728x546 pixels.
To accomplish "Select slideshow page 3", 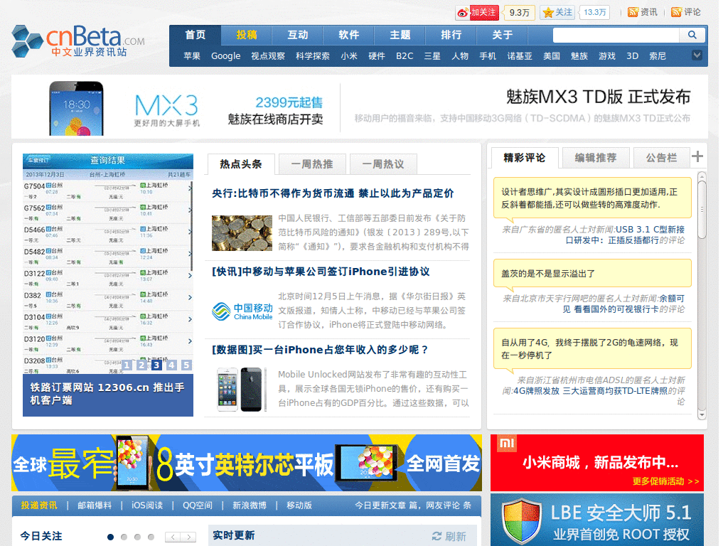I will tap(156, 365).
